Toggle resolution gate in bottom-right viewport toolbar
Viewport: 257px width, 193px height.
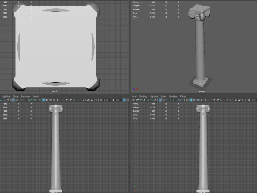(168, 100)
